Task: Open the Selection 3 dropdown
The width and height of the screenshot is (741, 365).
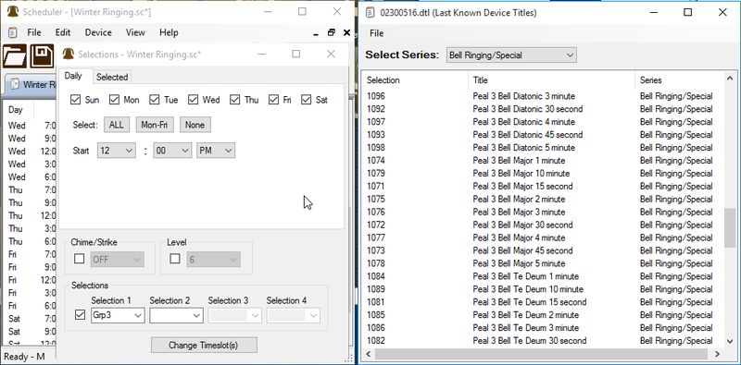Action: click(x=235, y=315)
